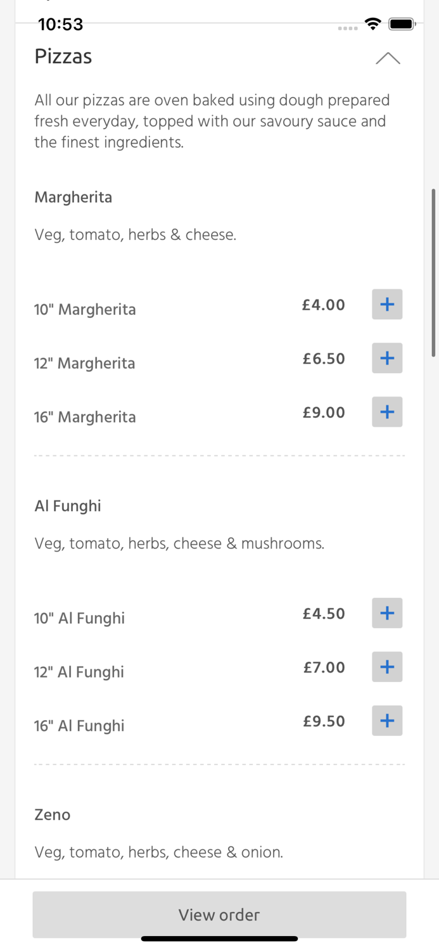The width and height of the screenshot is (439, 950).
Task: Tap the home indicator bar
Action: [219, 939]
